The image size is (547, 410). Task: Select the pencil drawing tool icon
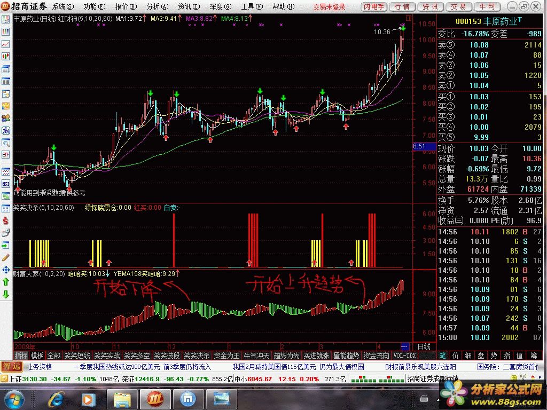[x=5, y=258]
